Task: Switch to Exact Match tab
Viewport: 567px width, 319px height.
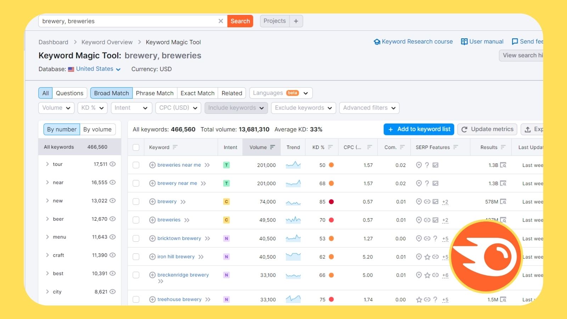Action: (197, 93)
